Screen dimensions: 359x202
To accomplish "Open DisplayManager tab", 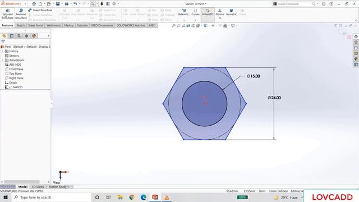I will (34, 36).
